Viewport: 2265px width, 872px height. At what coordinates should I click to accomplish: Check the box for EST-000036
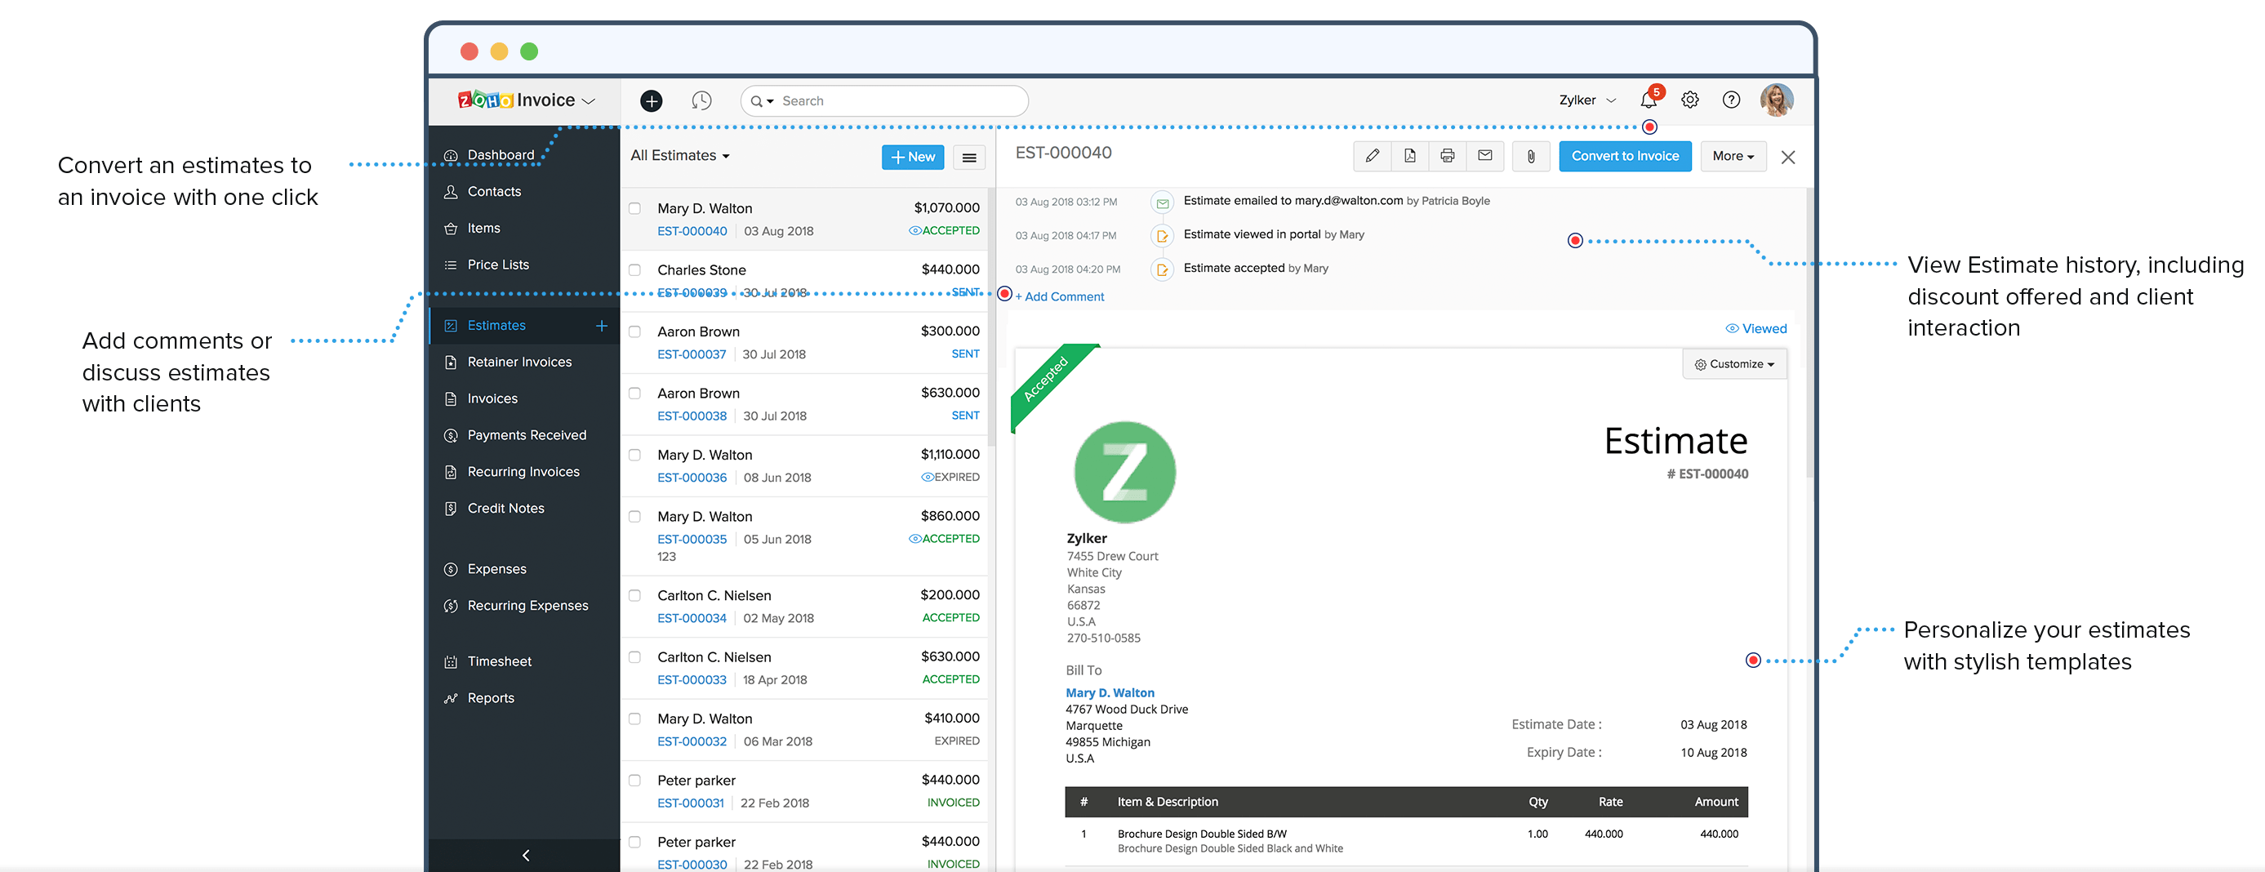tap(634, 455)
